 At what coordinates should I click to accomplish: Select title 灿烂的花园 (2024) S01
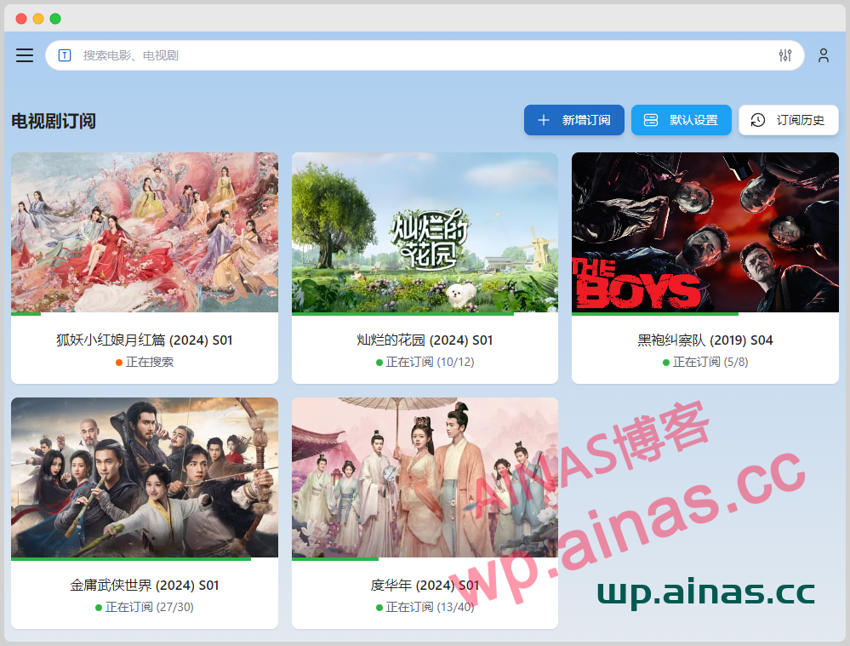(x=425, y=340)
